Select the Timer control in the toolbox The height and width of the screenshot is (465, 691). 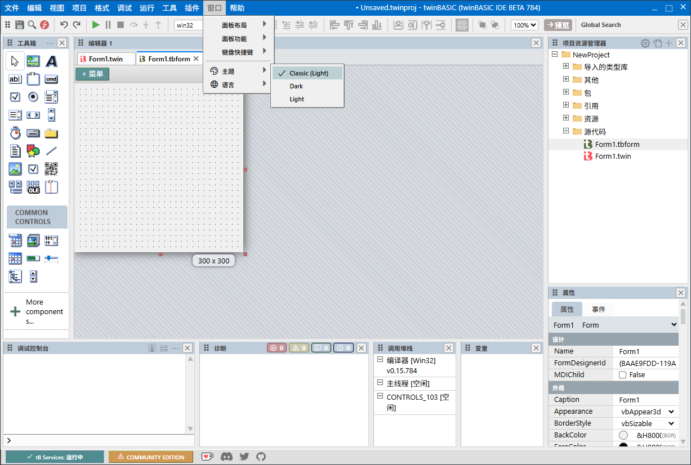(15, 133)
